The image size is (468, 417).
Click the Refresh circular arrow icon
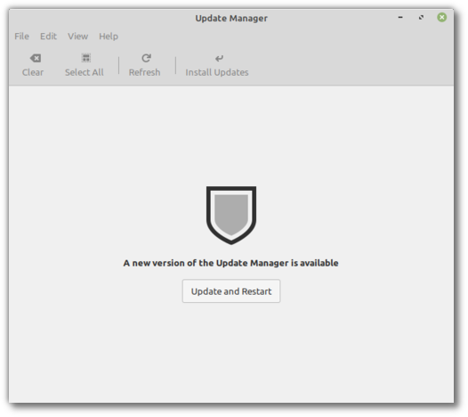[x=146, y=58]
